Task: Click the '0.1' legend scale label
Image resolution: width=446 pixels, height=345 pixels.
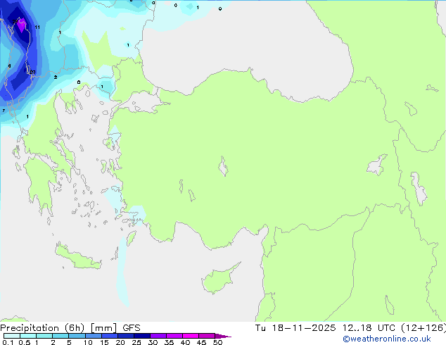Action: tap(8, 342)
